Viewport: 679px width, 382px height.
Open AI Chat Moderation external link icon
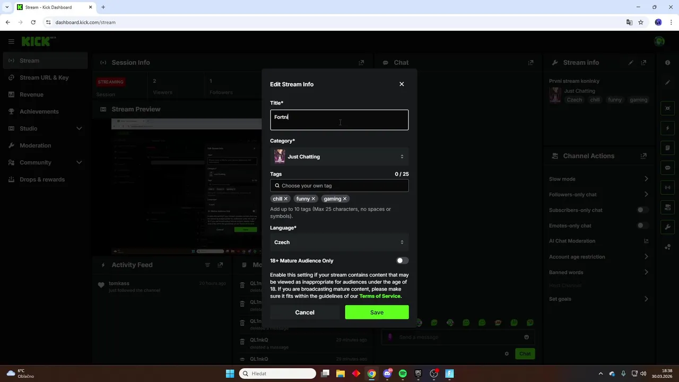tap(646, 241)
